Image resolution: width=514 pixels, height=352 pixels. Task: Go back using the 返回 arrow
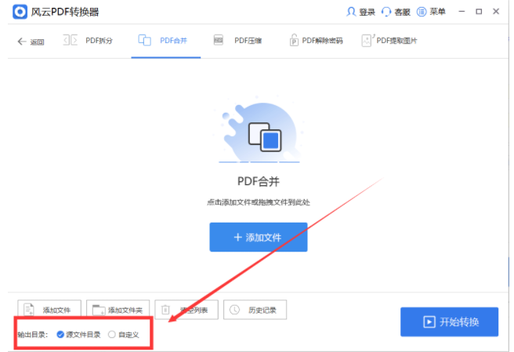click(x=31, y=42)
